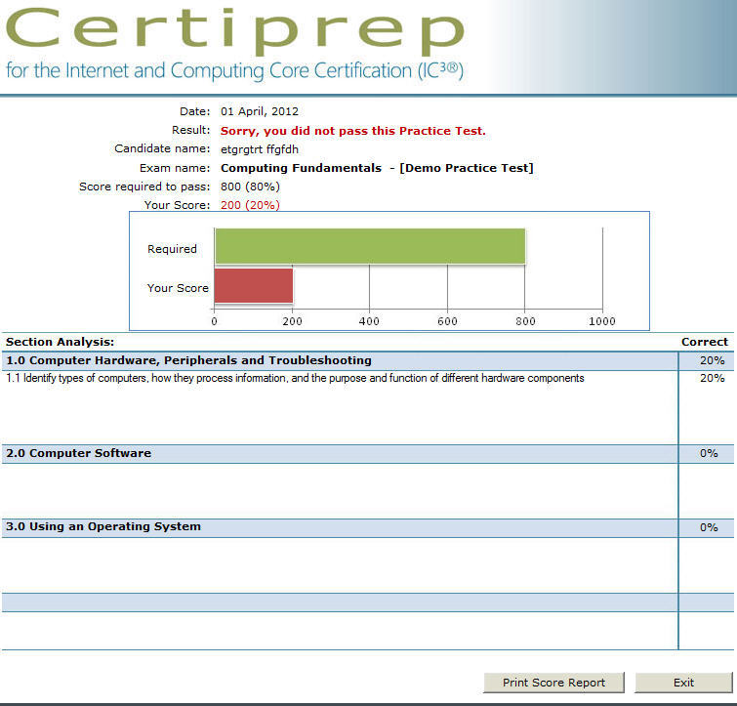This screenshot has height=706, width=737.
Task: Select the required score '800 (80%)'
Action: coord(250,187)
